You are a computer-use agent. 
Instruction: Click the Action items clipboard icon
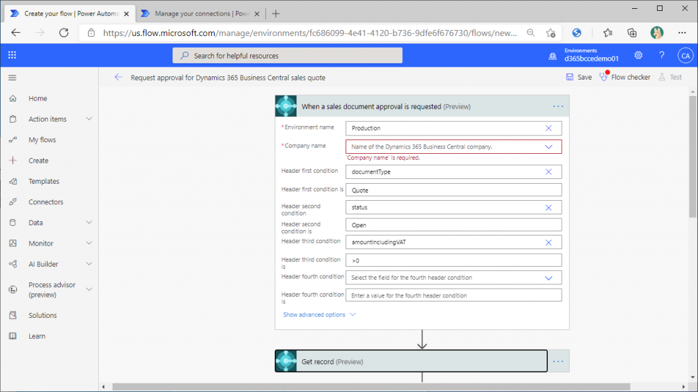(13, 119)
